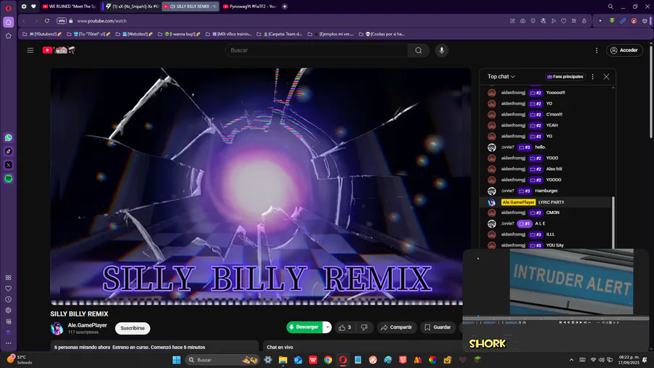Click the Guardar save button

(x=437, y=327)
